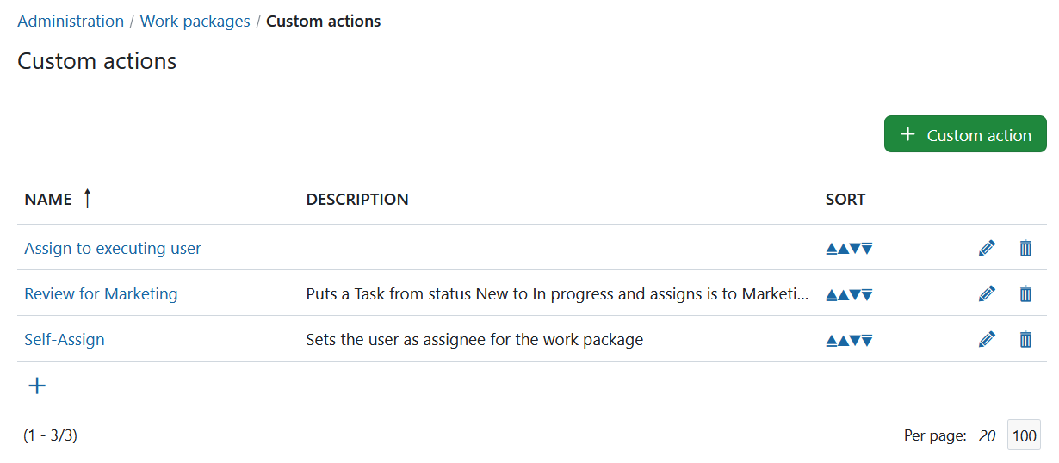Move Assign to executing user to bottom
Screen dimensions: 1059x463
coord(867,249)
